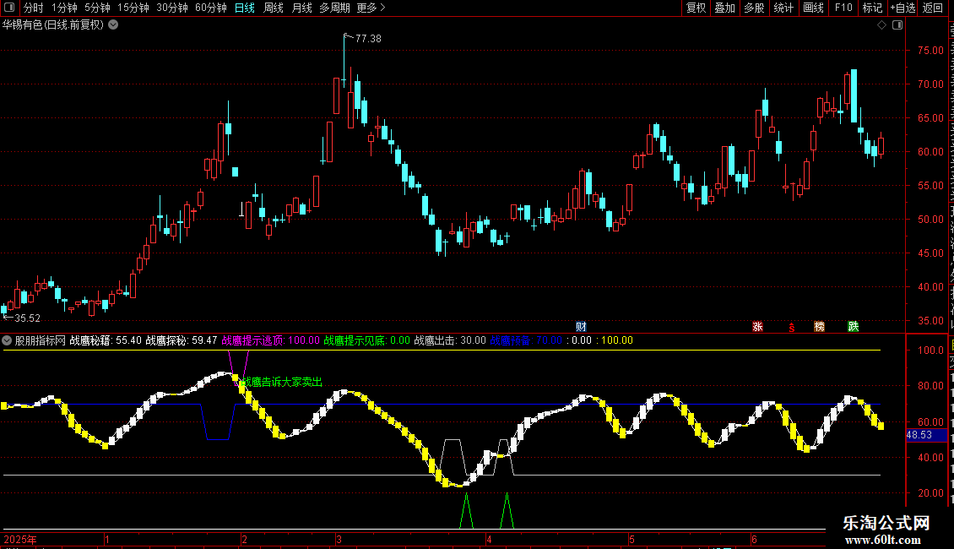
Task: Expand the indicator dropdown beside 股朋指标网
Action: pos(7,340)
